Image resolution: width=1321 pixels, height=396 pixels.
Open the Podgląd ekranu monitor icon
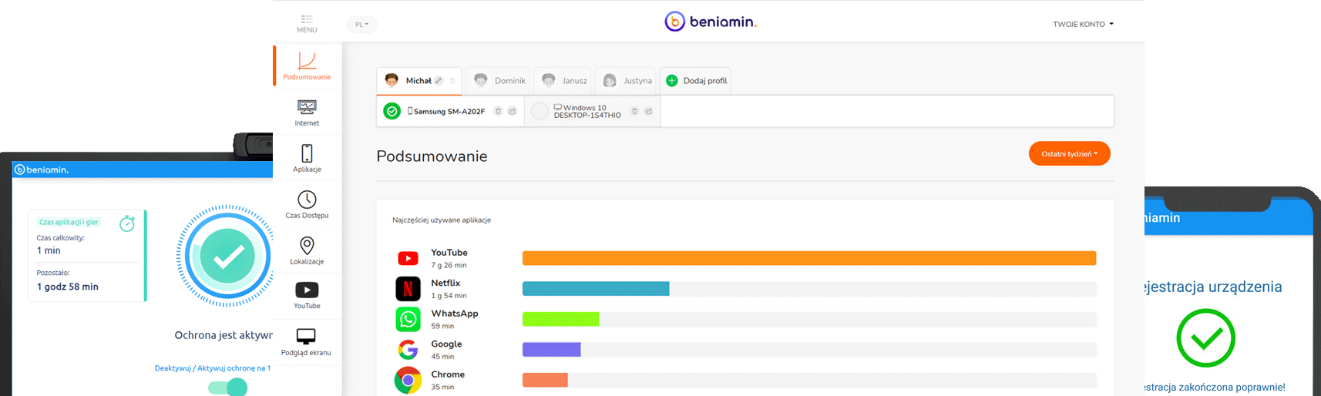coord(306,337)
